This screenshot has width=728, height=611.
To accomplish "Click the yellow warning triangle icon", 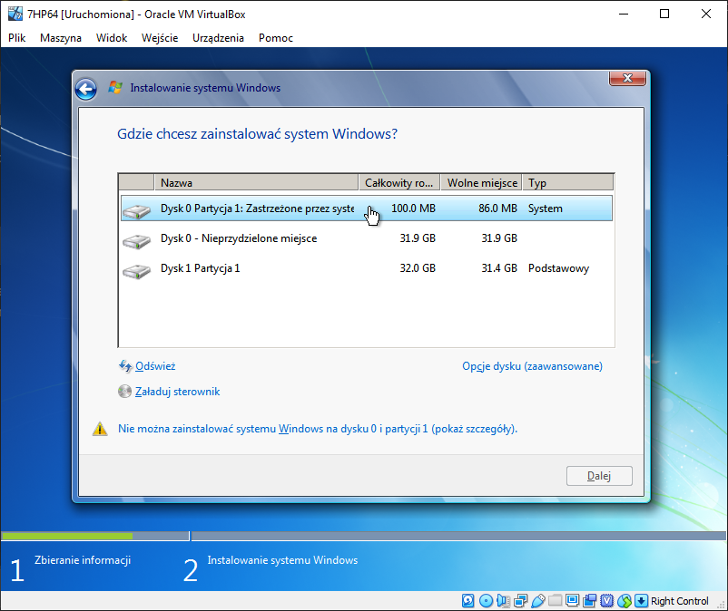I will pyautogui.click(x=100, y=429).
